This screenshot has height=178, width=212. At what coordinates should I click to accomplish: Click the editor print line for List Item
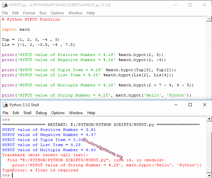pos(88,75)
